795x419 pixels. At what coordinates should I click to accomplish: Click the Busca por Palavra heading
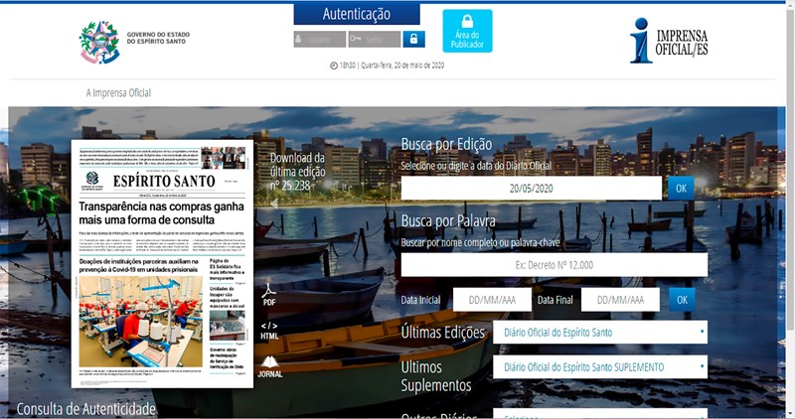448,220
